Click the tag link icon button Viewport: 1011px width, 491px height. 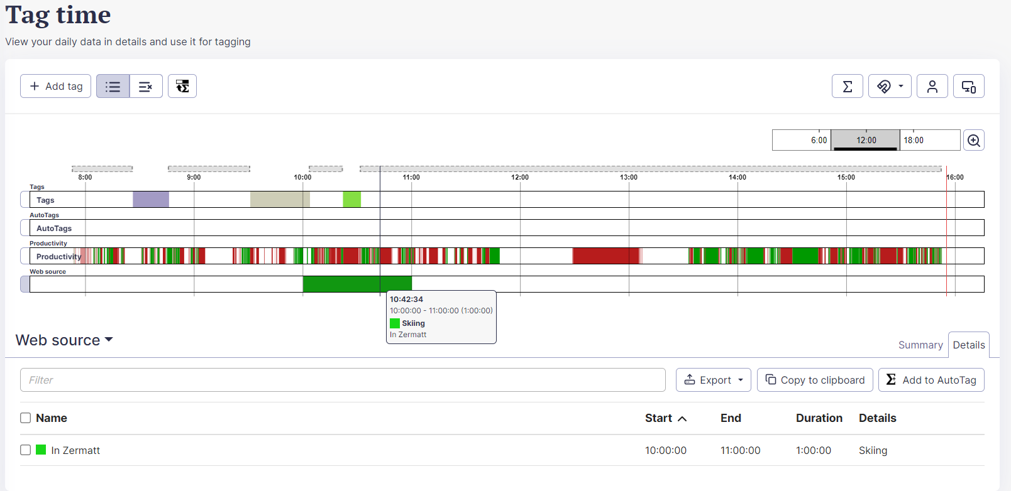click(x=883, y=87)
